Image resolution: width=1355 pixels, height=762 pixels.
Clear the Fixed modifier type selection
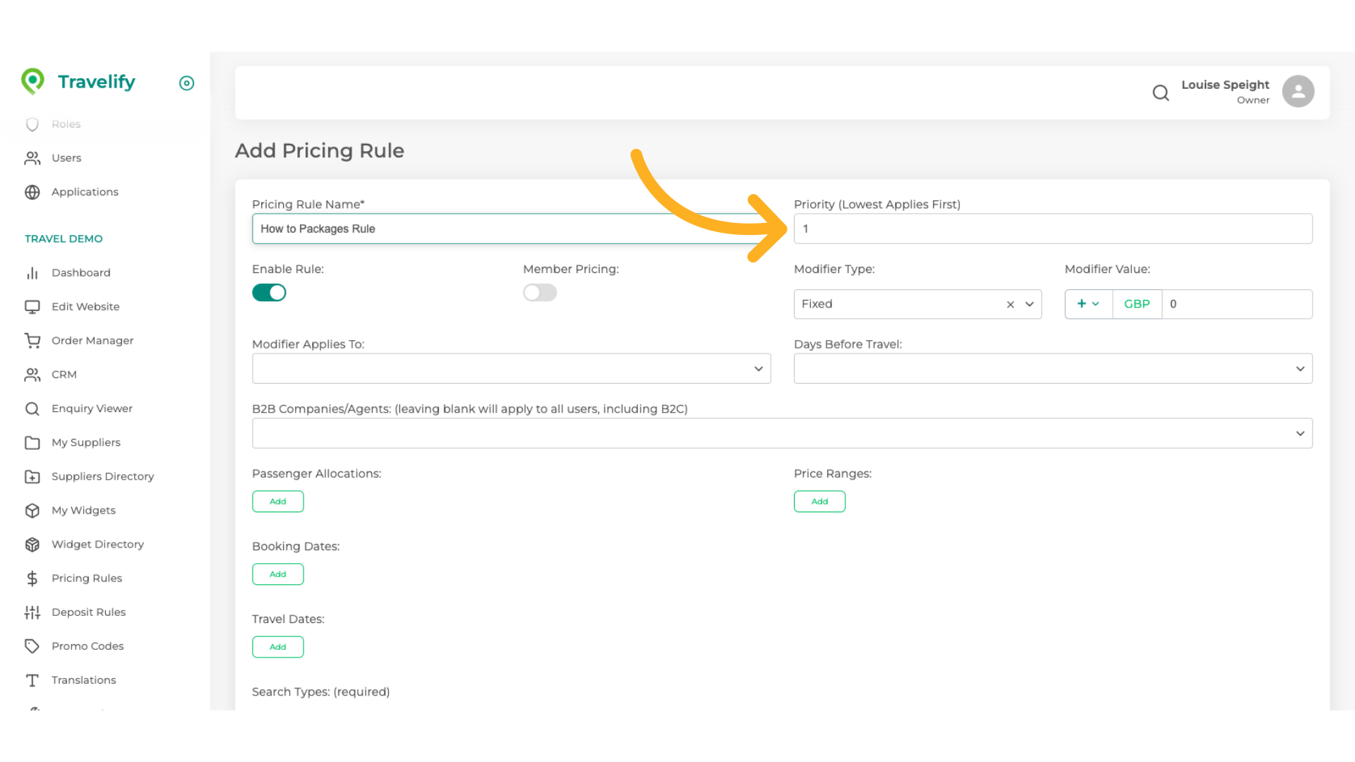point(1010,304)
